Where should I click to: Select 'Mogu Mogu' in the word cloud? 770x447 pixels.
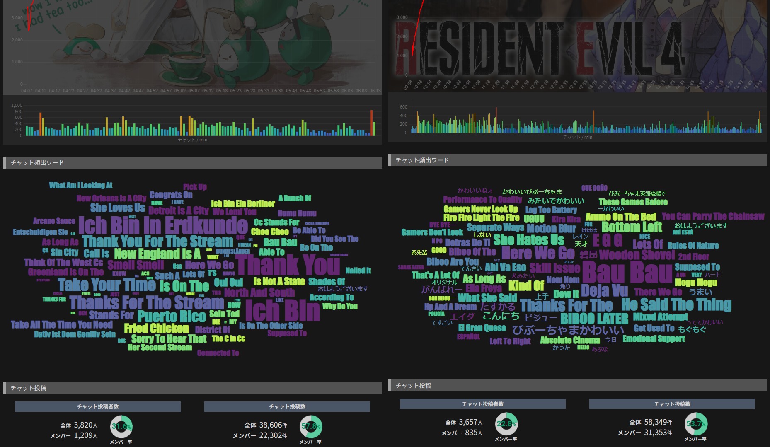[696, 283]
